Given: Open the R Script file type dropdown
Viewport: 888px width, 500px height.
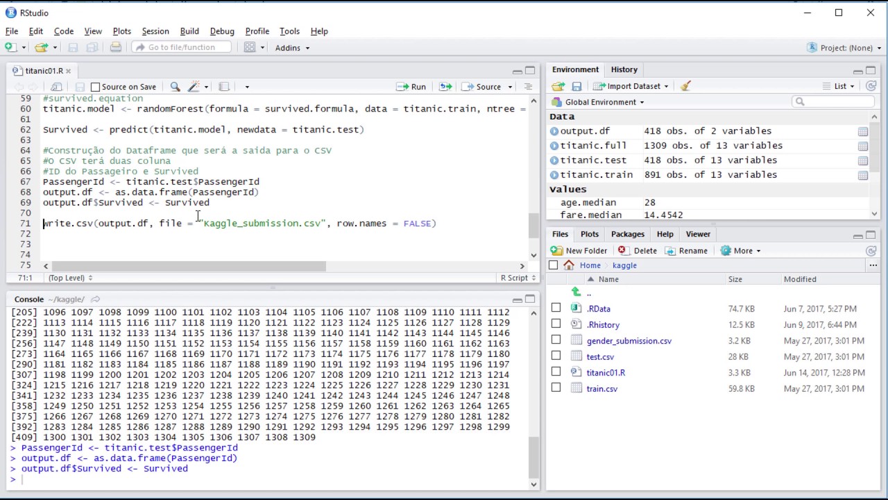Looking at the screenshot, I should click(519, 278).
